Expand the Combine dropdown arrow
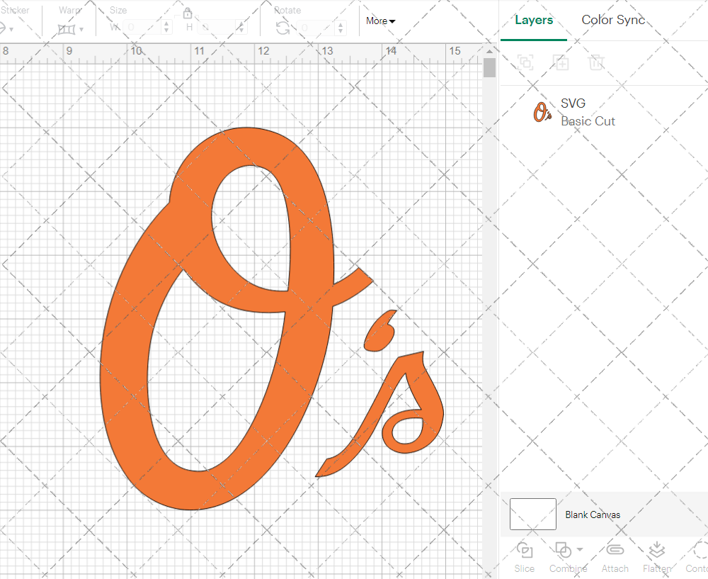Screen dimensions: 708x579 pos(580,549)
